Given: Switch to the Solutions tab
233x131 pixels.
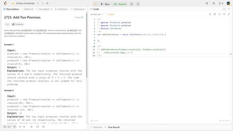Looking at the screenshot, I should click(x=61, y=9).
